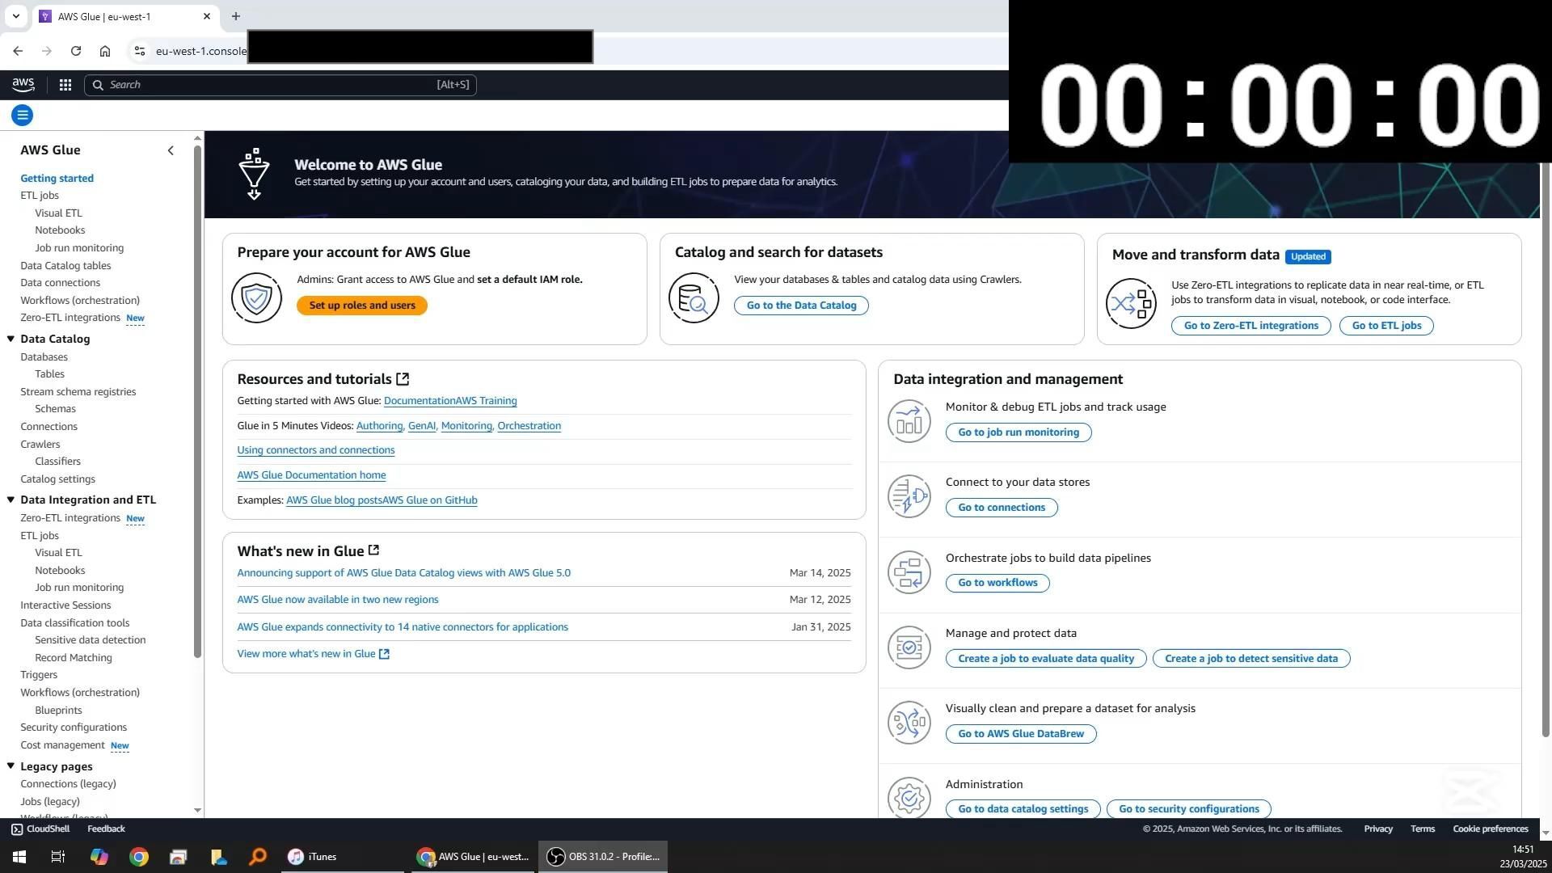Open AWS Glue now available in two regions
The height and width of the screenshot is (873, 1552).
(x=338, y=600)
